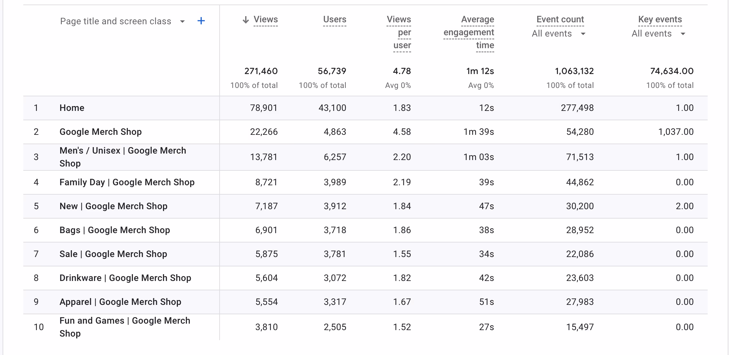
Task: Click Sale users value 3,781
Action: [335, 254]
